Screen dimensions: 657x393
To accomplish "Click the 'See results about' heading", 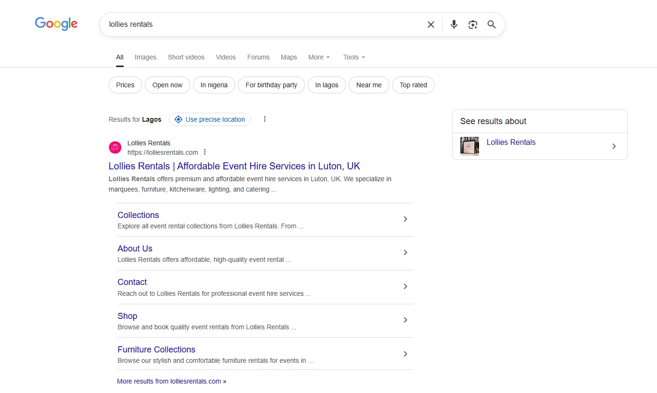I will (x=493, y=121).
